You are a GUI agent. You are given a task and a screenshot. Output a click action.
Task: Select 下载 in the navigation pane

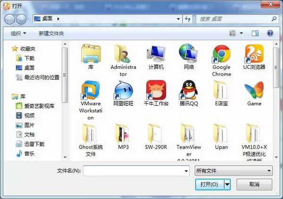pyautogui.click(x=25, y=58)
